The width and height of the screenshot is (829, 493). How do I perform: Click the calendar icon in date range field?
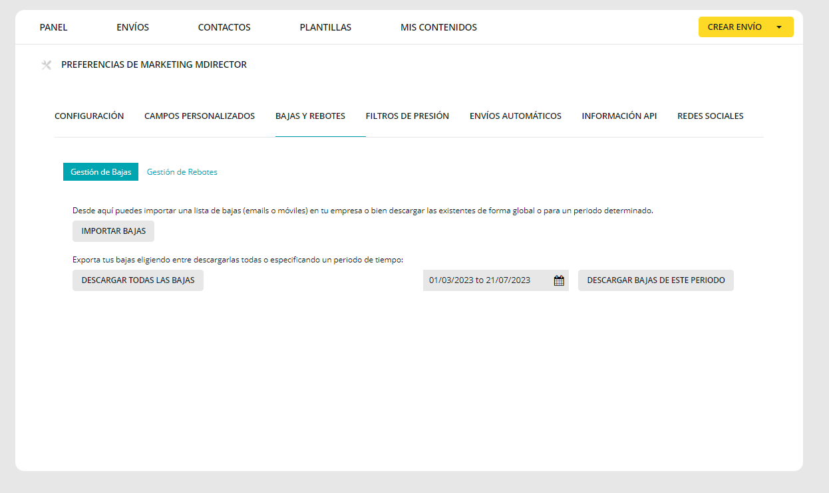559,280
